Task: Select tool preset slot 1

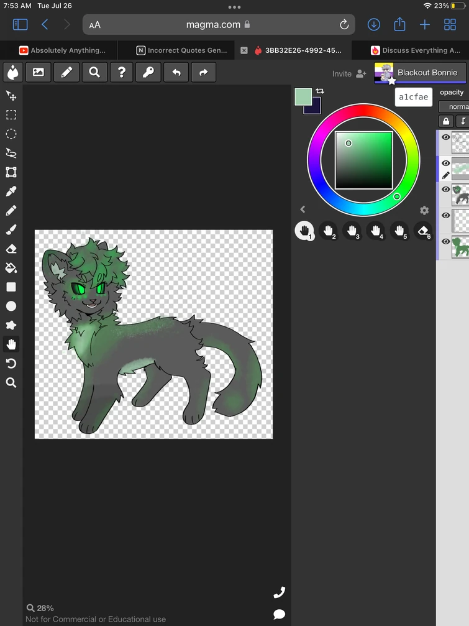Action: (x=304, y=231)
